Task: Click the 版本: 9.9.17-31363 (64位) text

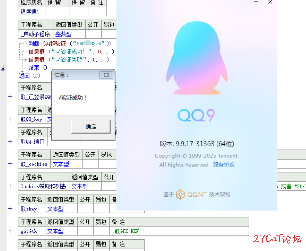Action: coord(197,144)
